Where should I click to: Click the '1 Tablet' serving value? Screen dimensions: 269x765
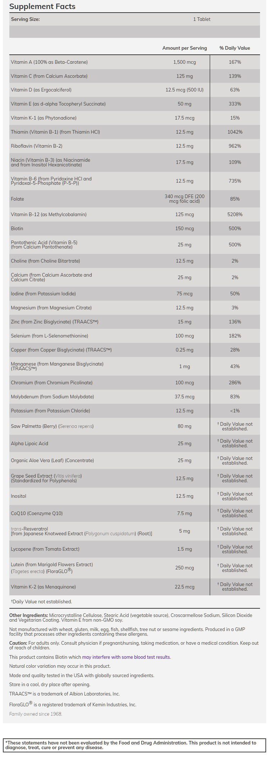tap(202, 19)
